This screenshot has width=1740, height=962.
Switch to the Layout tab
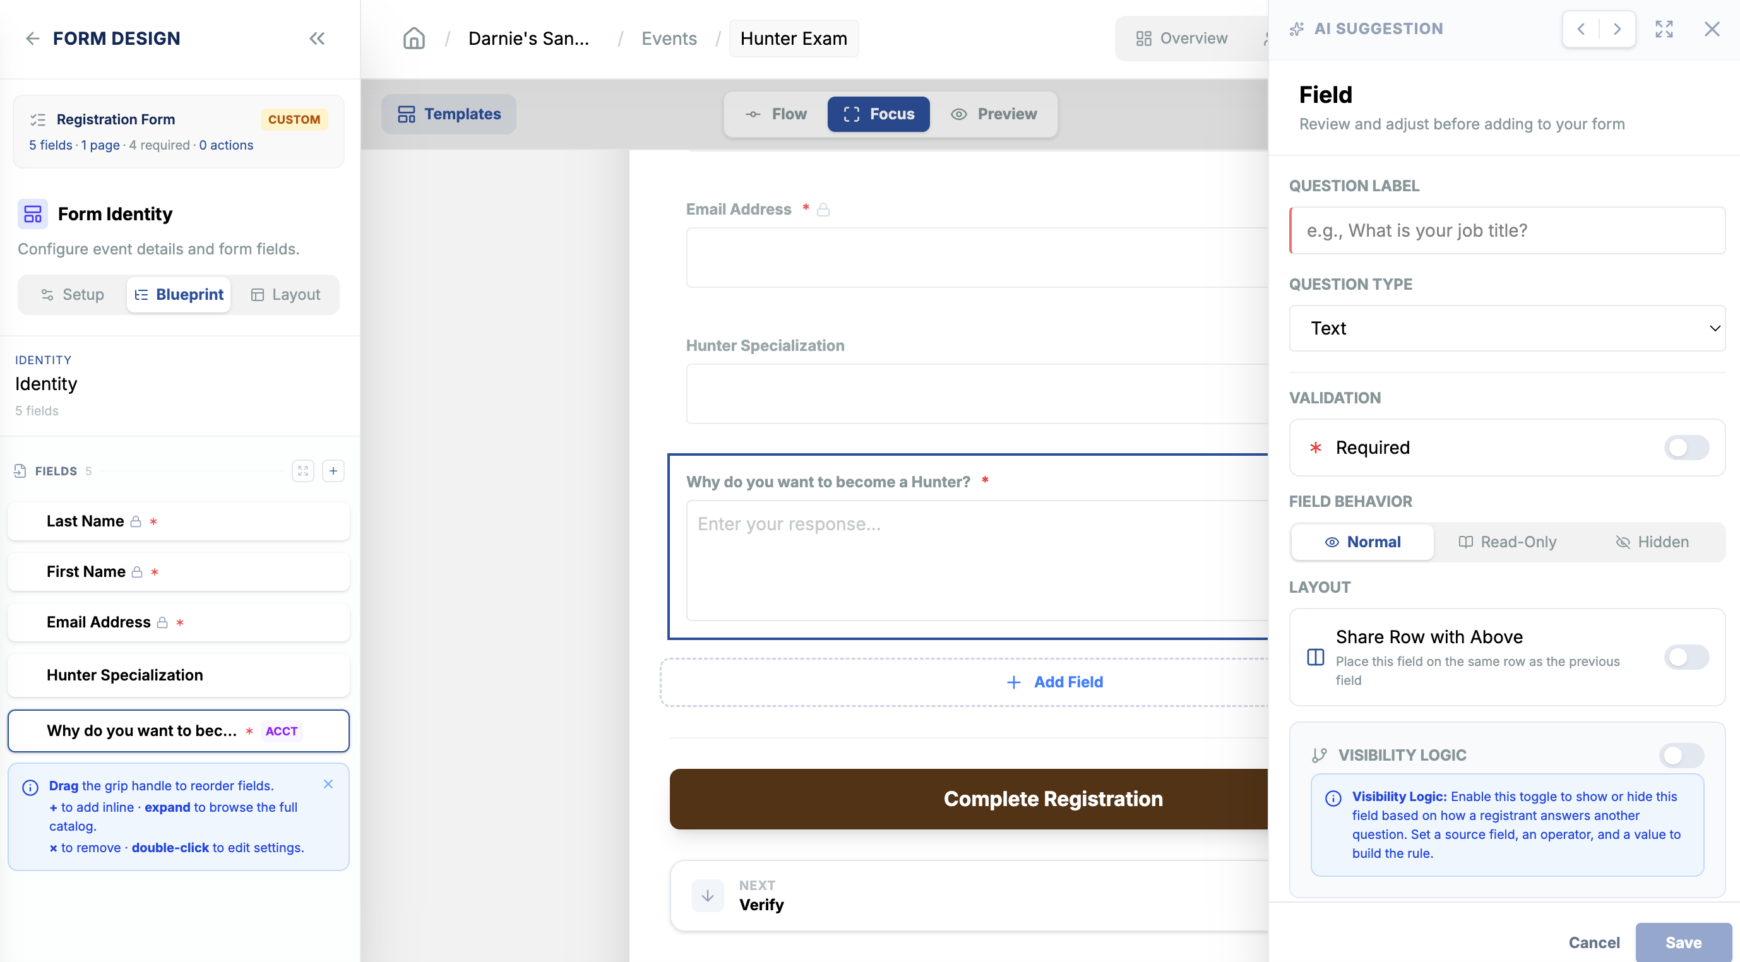click(x=285, y=295)
